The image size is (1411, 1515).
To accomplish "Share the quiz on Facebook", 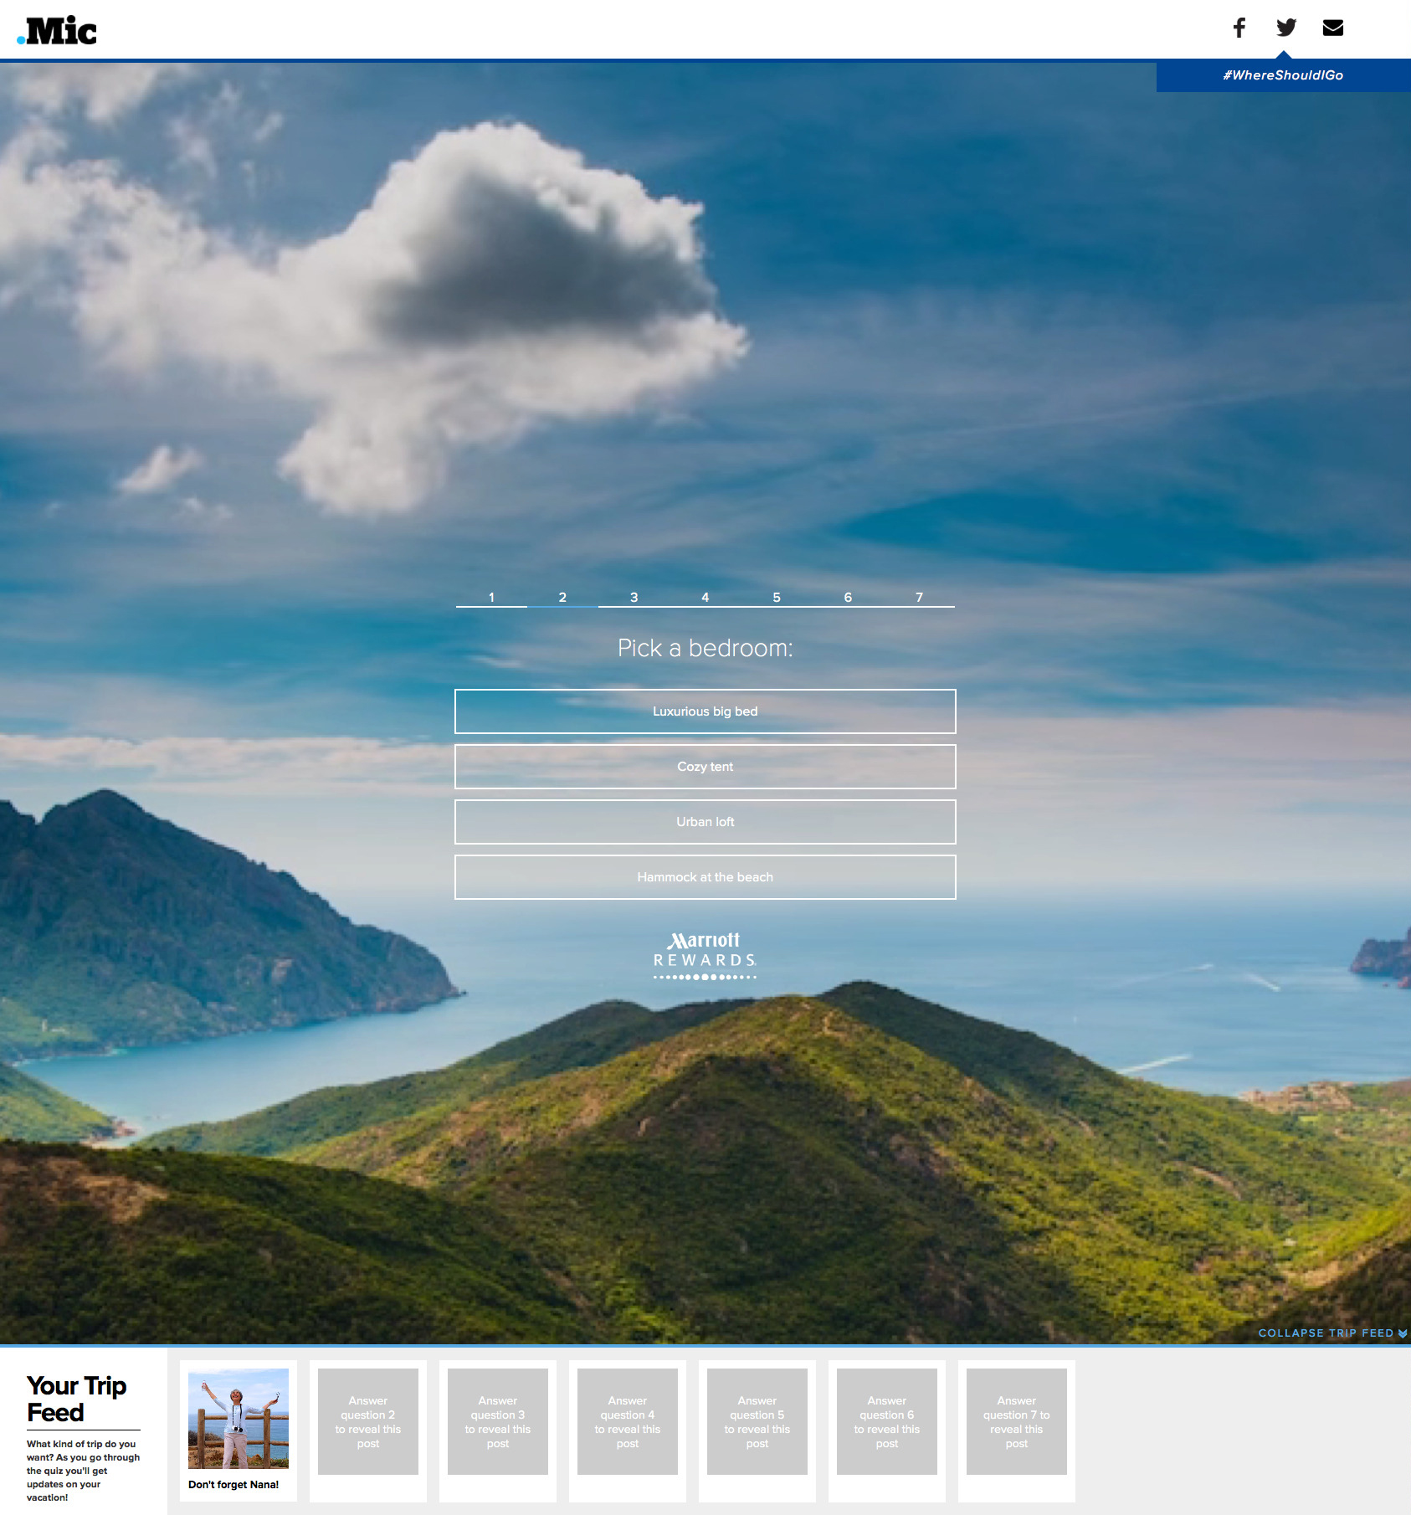I will (1239, 28).
